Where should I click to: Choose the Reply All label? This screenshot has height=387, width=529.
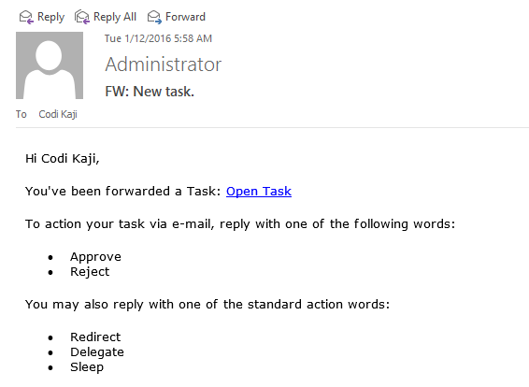pyautogui.click(x=115, y=17)
